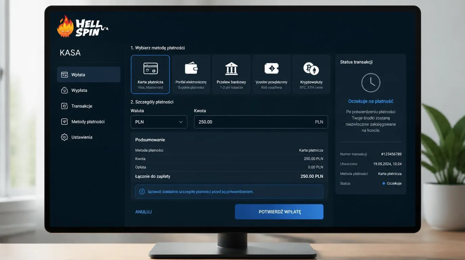Click the Wypłata sidebar icon
Screen dimensions: 465x260
pos(64,90)
